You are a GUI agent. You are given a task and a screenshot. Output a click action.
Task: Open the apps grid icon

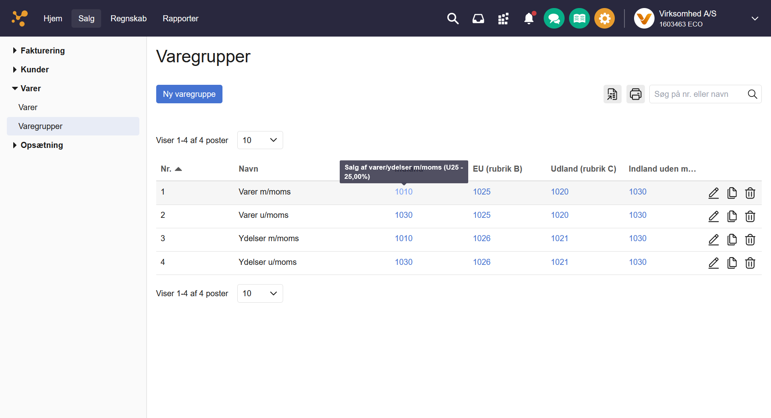tap(503, 18)
